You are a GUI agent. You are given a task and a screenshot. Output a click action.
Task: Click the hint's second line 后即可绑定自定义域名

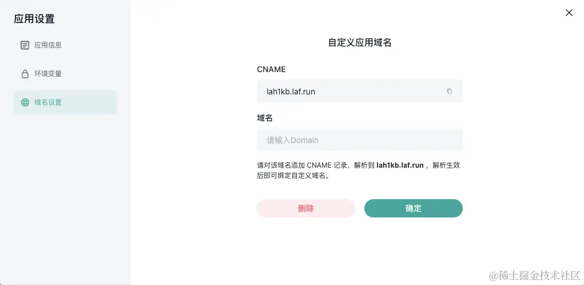(293, 176)
